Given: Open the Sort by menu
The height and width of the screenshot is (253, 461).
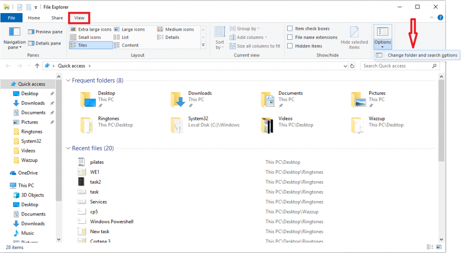Looking at the screenshot, I should pos(220,37).
